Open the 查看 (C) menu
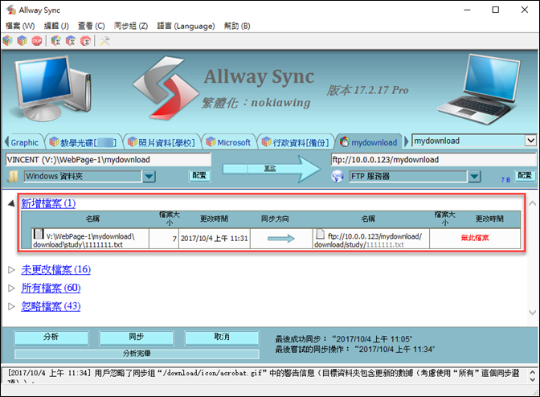Viewport: 540px width, 397px height. (x=92, y=26)
